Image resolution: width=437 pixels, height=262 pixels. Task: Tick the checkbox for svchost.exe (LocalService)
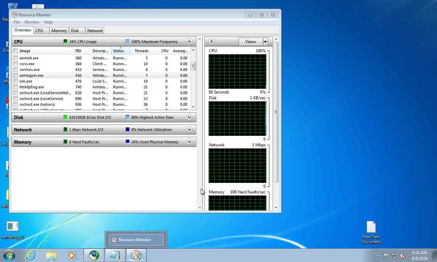point(15,99)
